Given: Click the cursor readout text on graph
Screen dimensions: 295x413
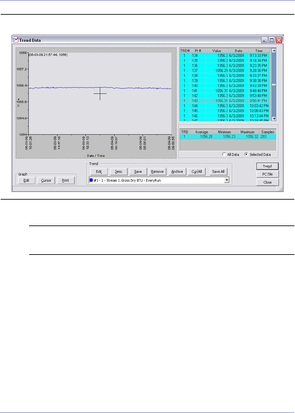Looking at the screenshot, I should pyautogui.click(x=48, y=55).
